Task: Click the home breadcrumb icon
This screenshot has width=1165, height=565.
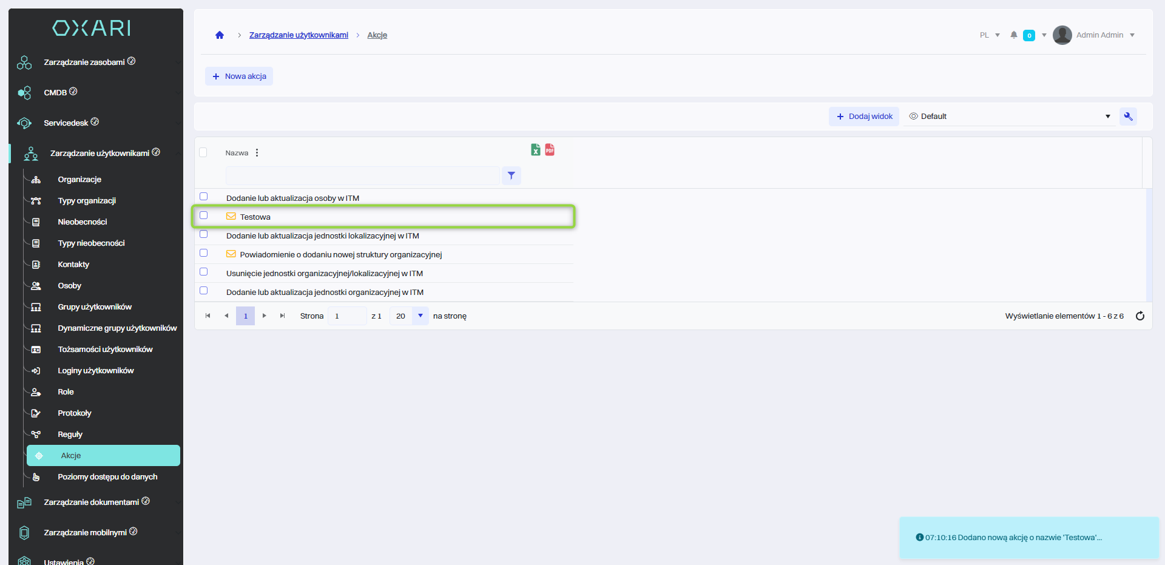Action: point(220,35)
